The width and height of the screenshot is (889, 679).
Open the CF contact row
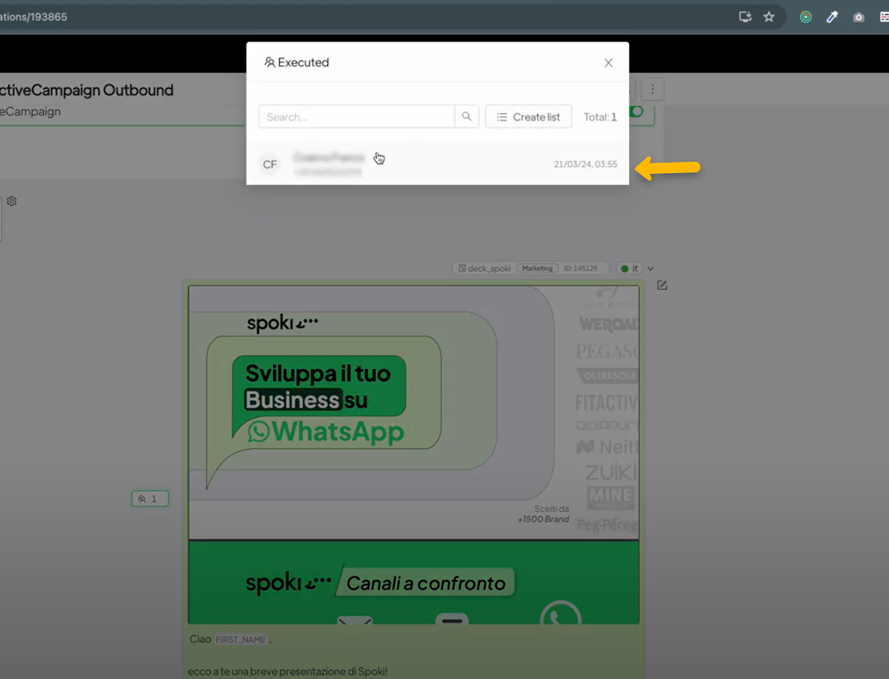pos(438,164)
